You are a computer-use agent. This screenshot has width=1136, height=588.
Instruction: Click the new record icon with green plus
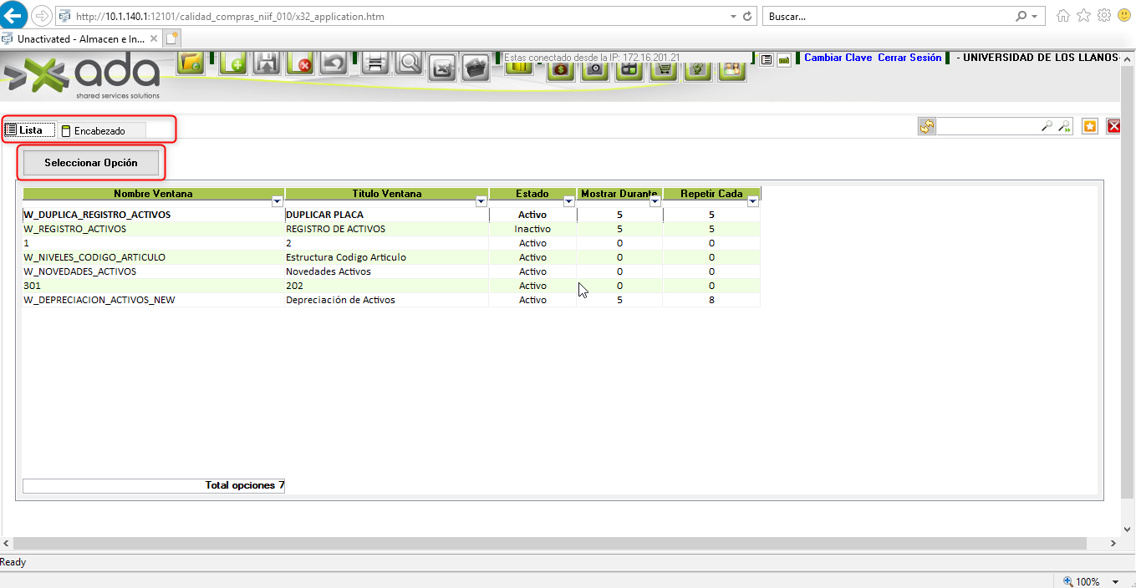pos(232,63)
